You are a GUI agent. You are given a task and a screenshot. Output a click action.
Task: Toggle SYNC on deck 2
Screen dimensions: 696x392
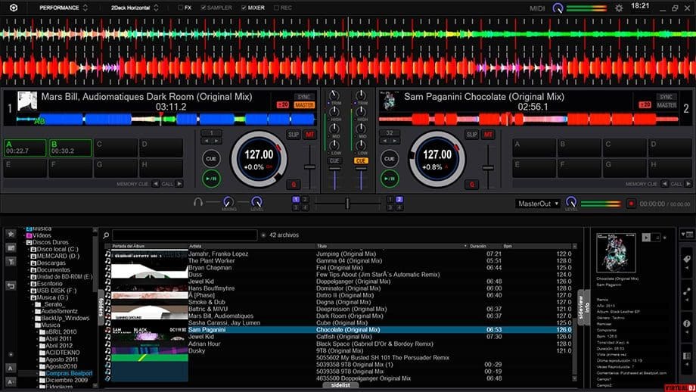click(666, 97)
